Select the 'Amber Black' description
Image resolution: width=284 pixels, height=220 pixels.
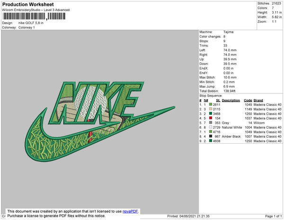[231, 137]
